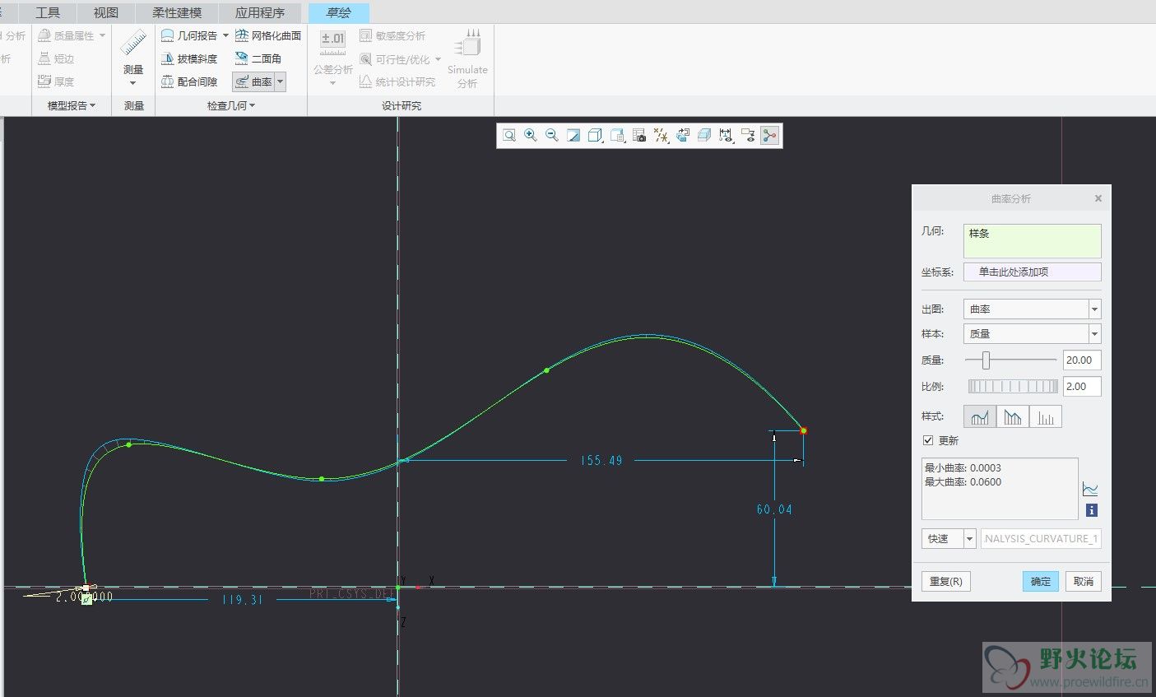
Task: Open the 几何报告 geometry report tool
Action: coord(189,35)
